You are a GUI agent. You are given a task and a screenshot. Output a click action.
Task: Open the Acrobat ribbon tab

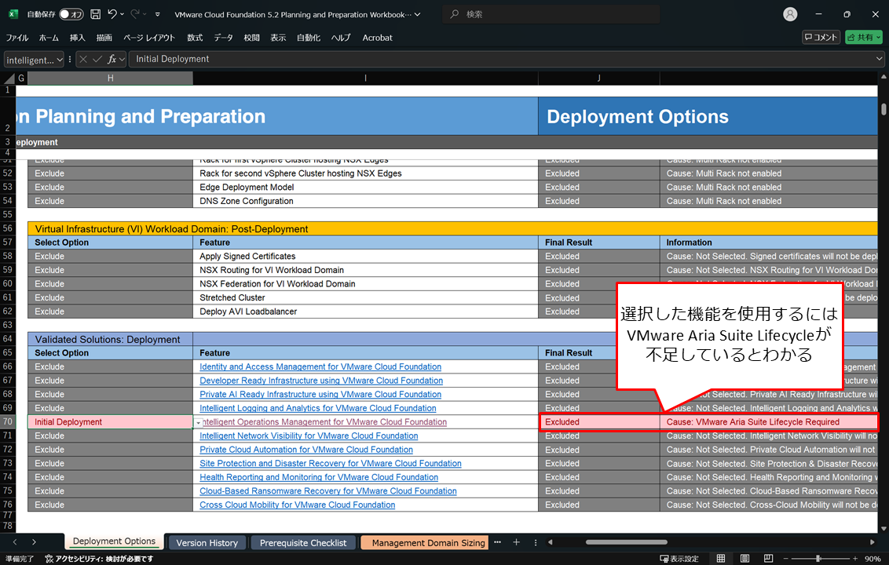pyautogui.click(x=377, y=38)
